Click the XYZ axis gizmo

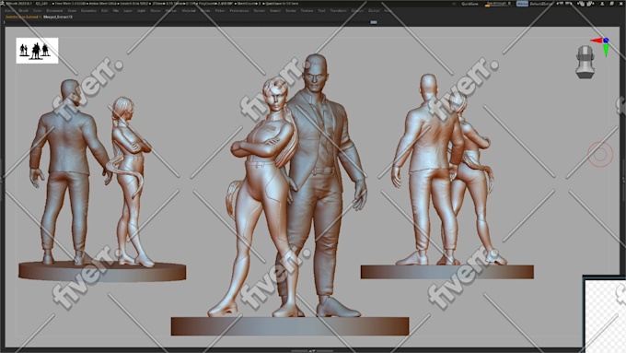pyautogui.click(x=602, y=45)
